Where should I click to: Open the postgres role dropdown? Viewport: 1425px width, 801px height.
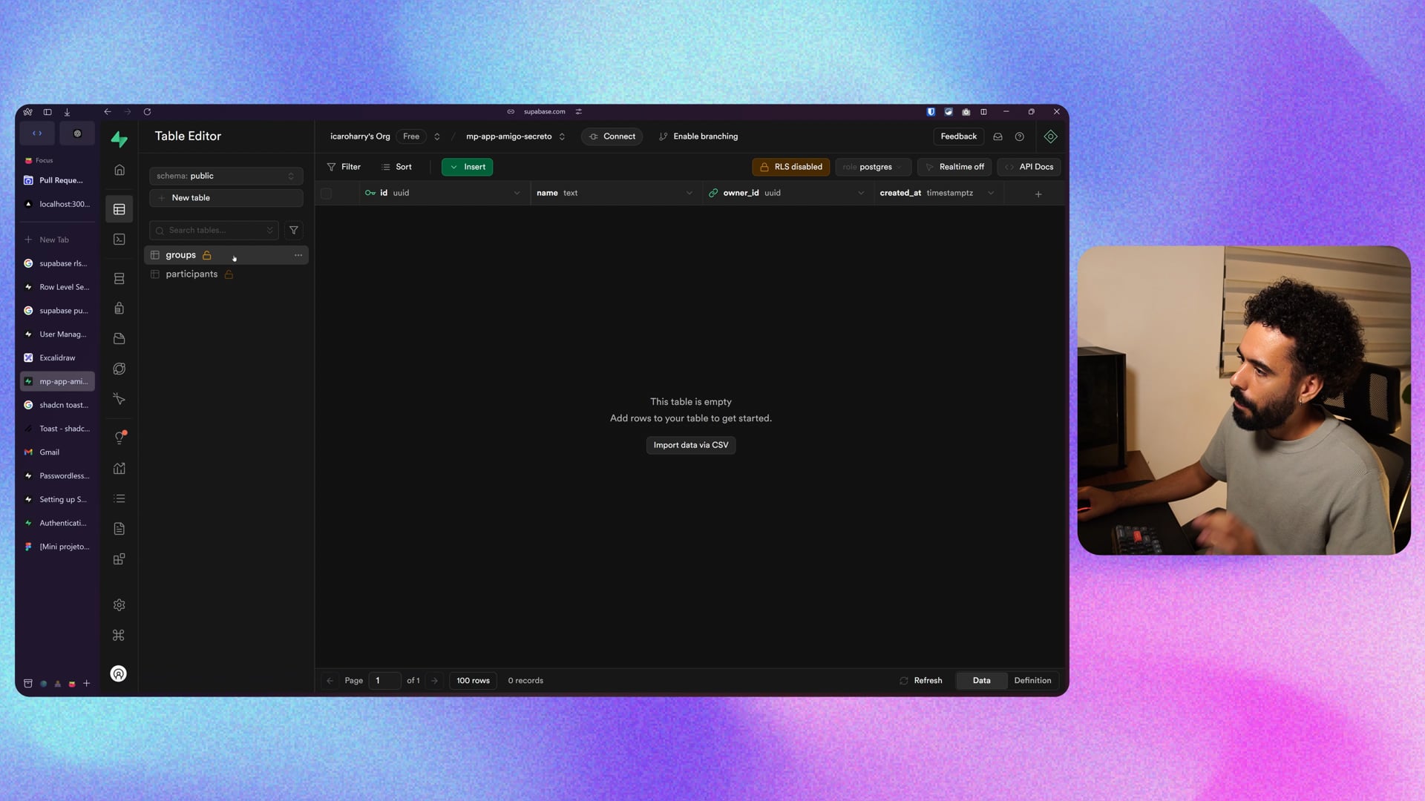pos(873,167)
